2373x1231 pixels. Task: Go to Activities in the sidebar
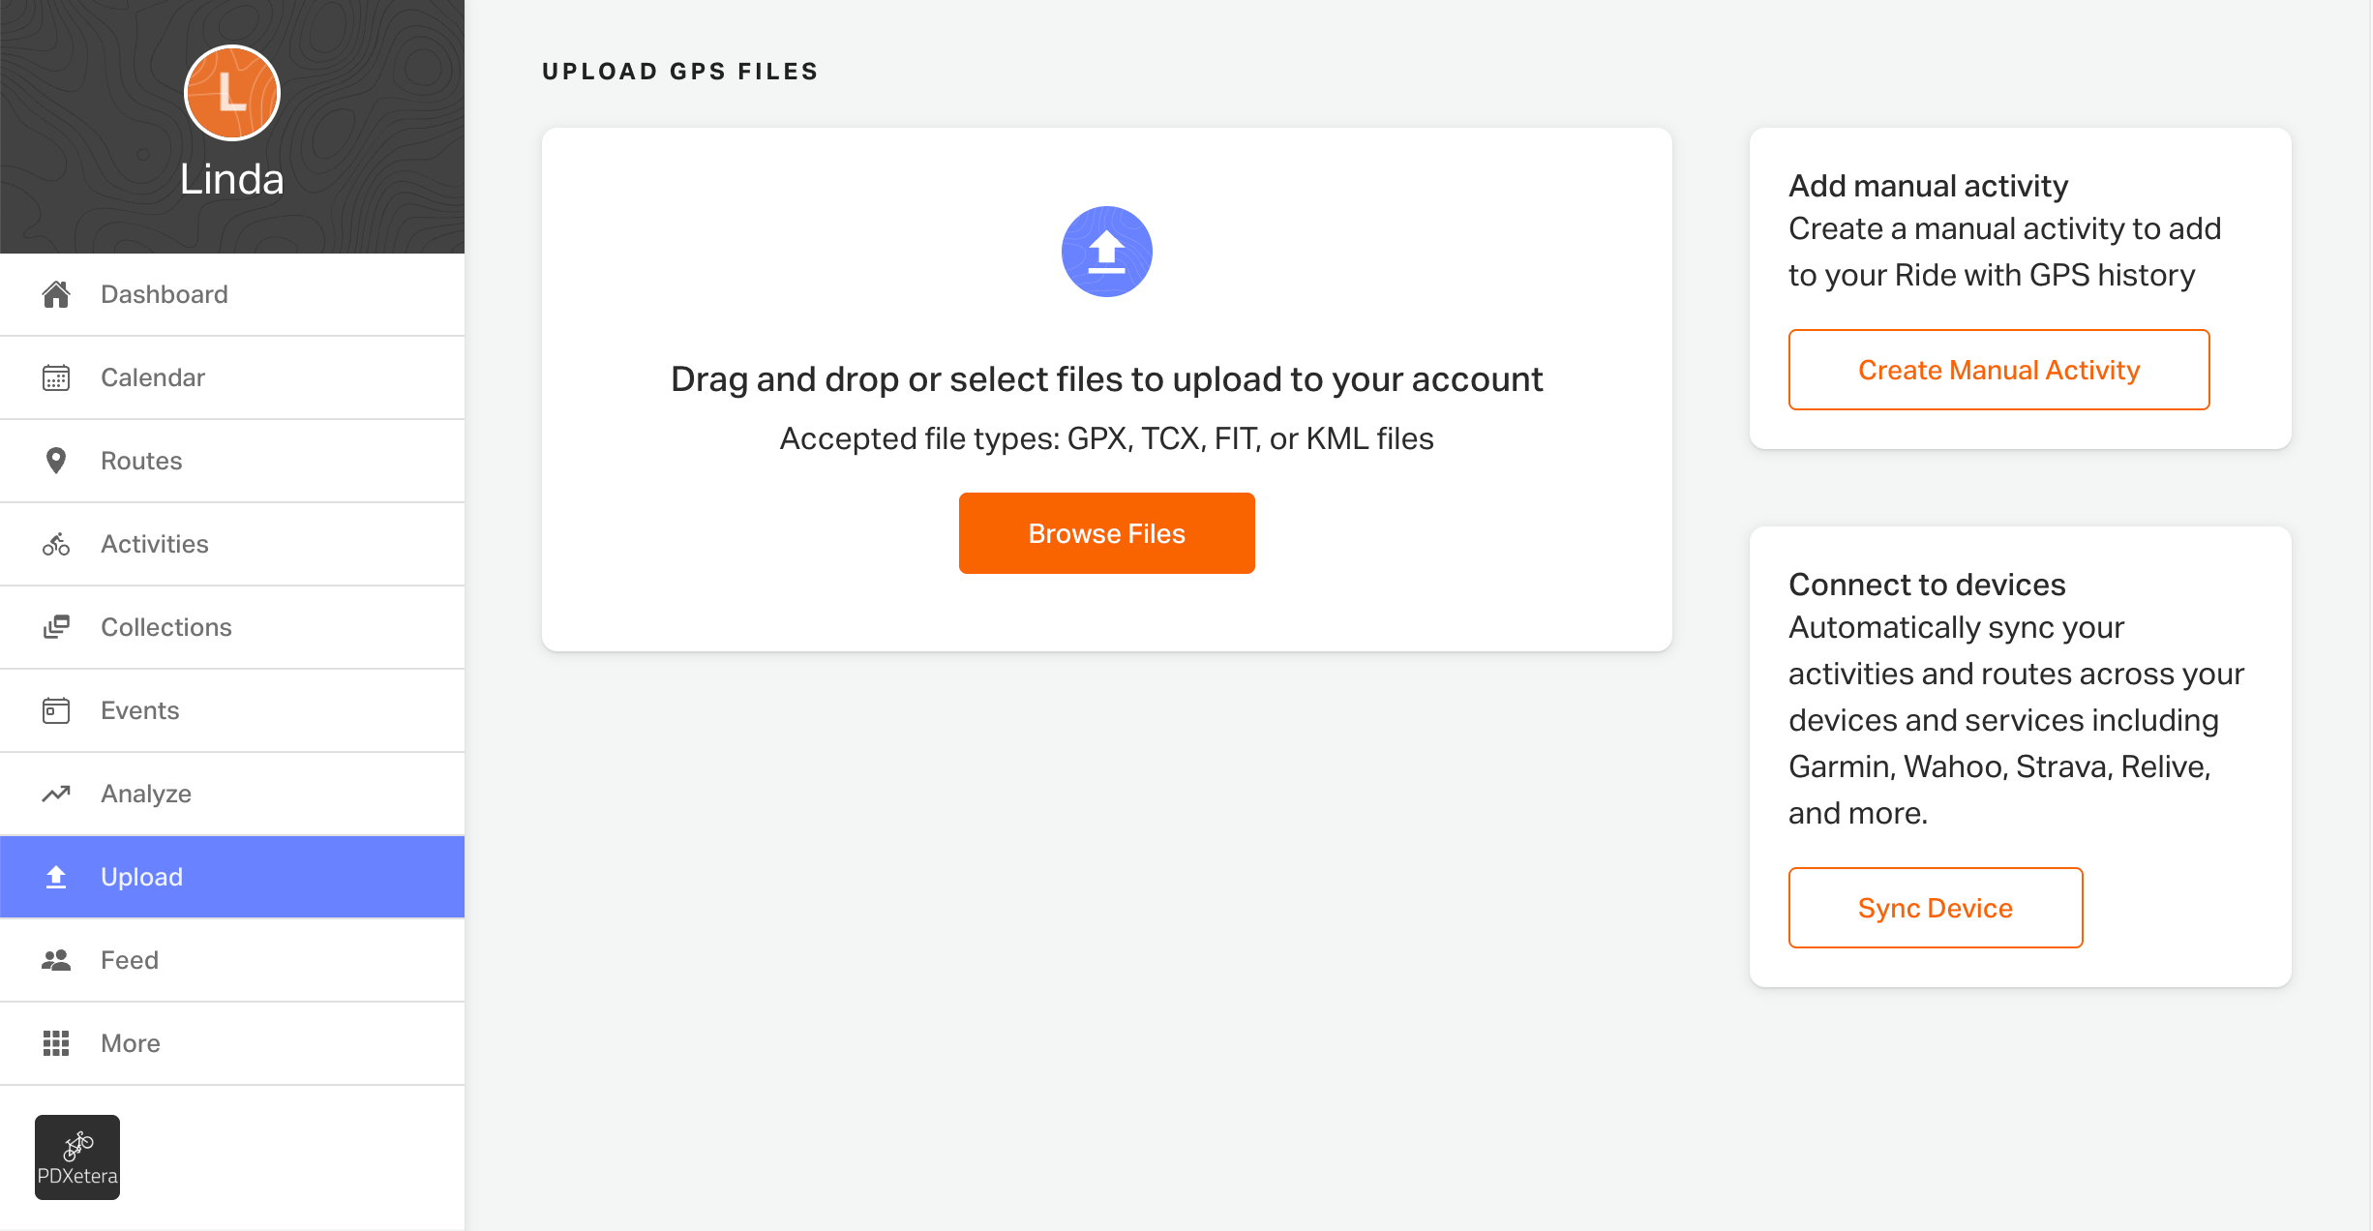coord(232,544)
